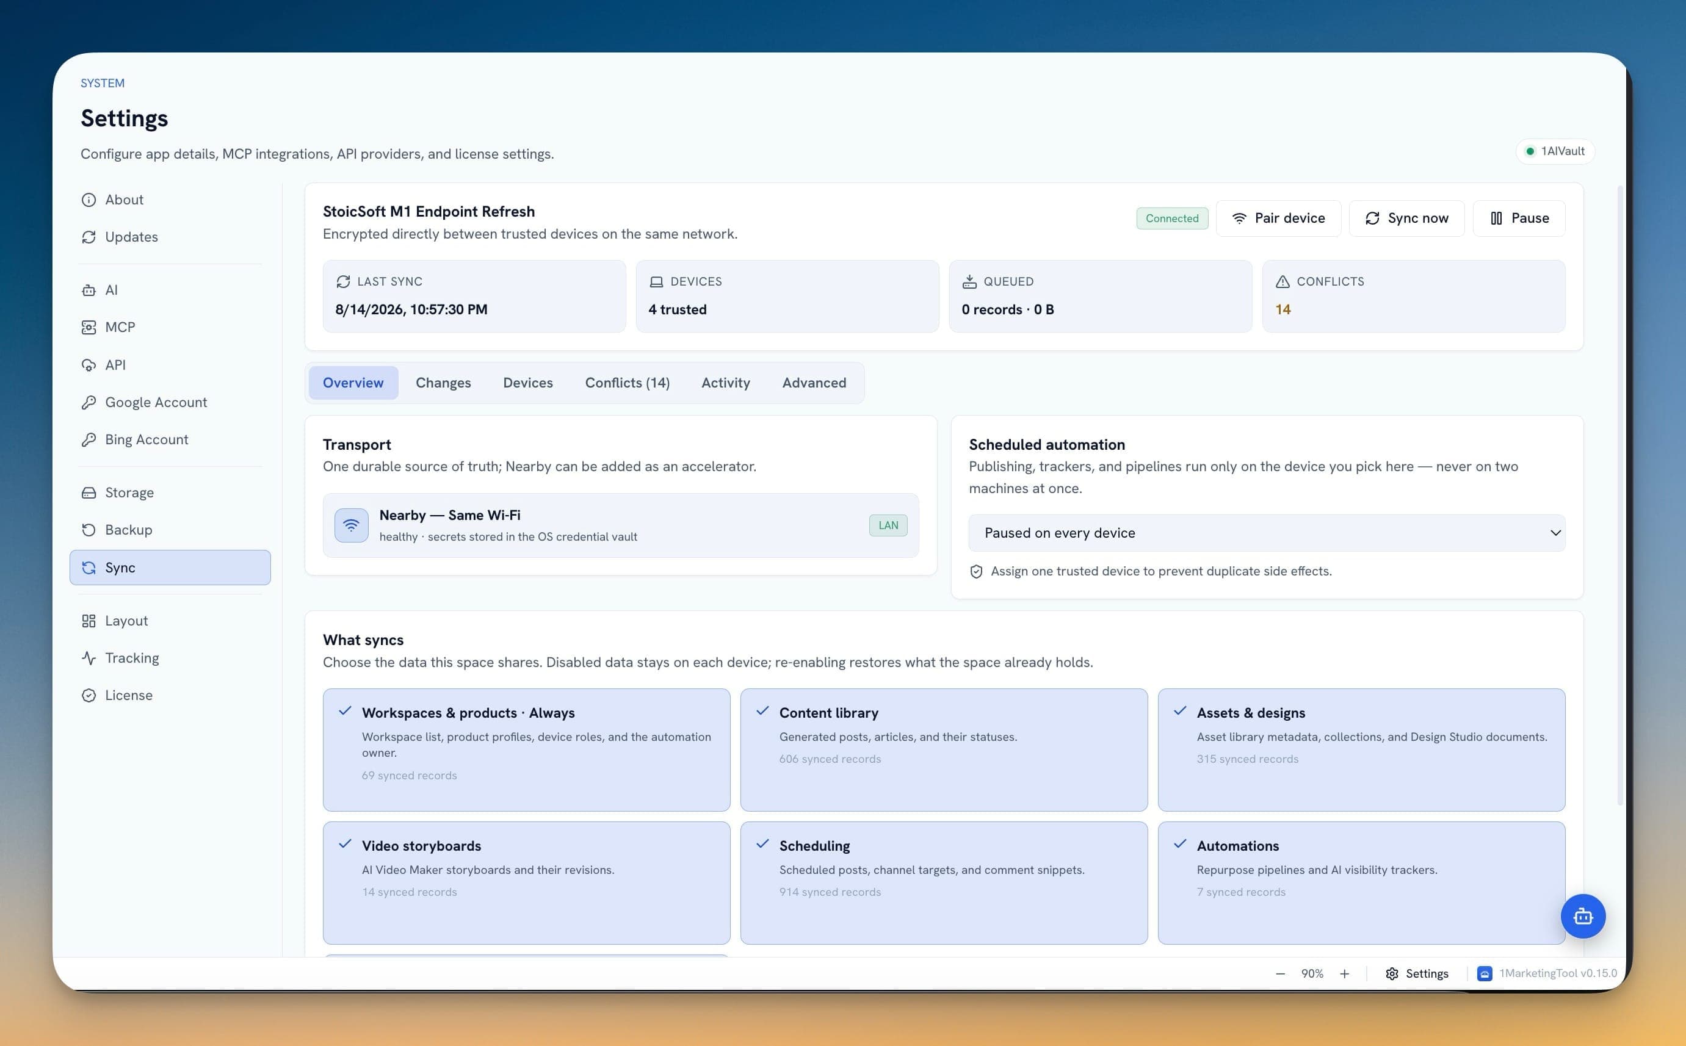1686x1046 pixels.
Task: Open Google Account settings
Action: pos(170,402)
